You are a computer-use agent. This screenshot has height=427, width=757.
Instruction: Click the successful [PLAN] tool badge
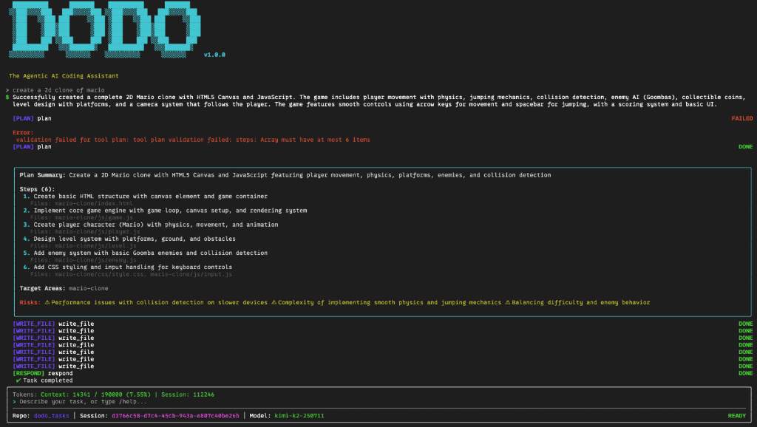tap(25, 146)
